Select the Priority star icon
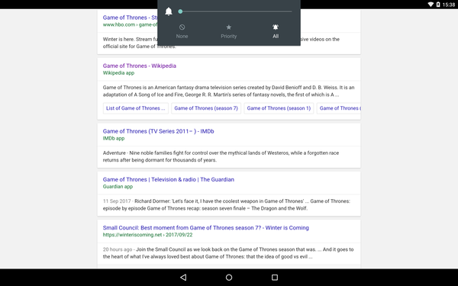Image resolution: width=458 pixels, height=286 pixels. 229,27
